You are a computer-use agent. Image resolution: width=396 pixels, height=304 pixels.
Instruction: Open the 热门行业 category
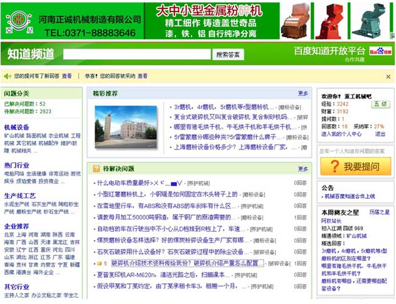pos(16,165)
